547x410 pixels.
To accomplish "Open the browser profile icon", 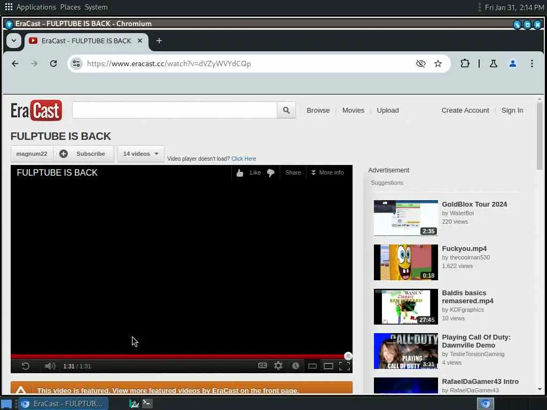I will [x=512, y=64].
